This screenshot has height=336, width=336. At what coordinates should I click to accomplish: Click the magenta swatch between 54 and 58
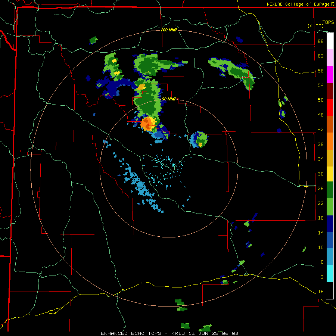click(330, 74)
